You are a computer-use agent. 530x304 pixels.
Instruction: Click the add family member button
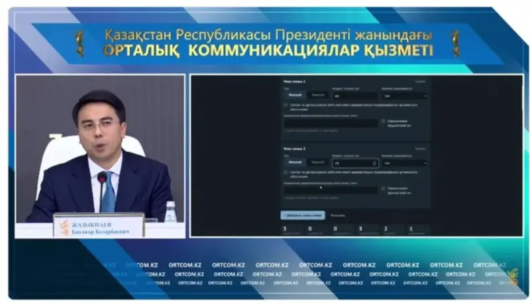(x=303, y=215)
